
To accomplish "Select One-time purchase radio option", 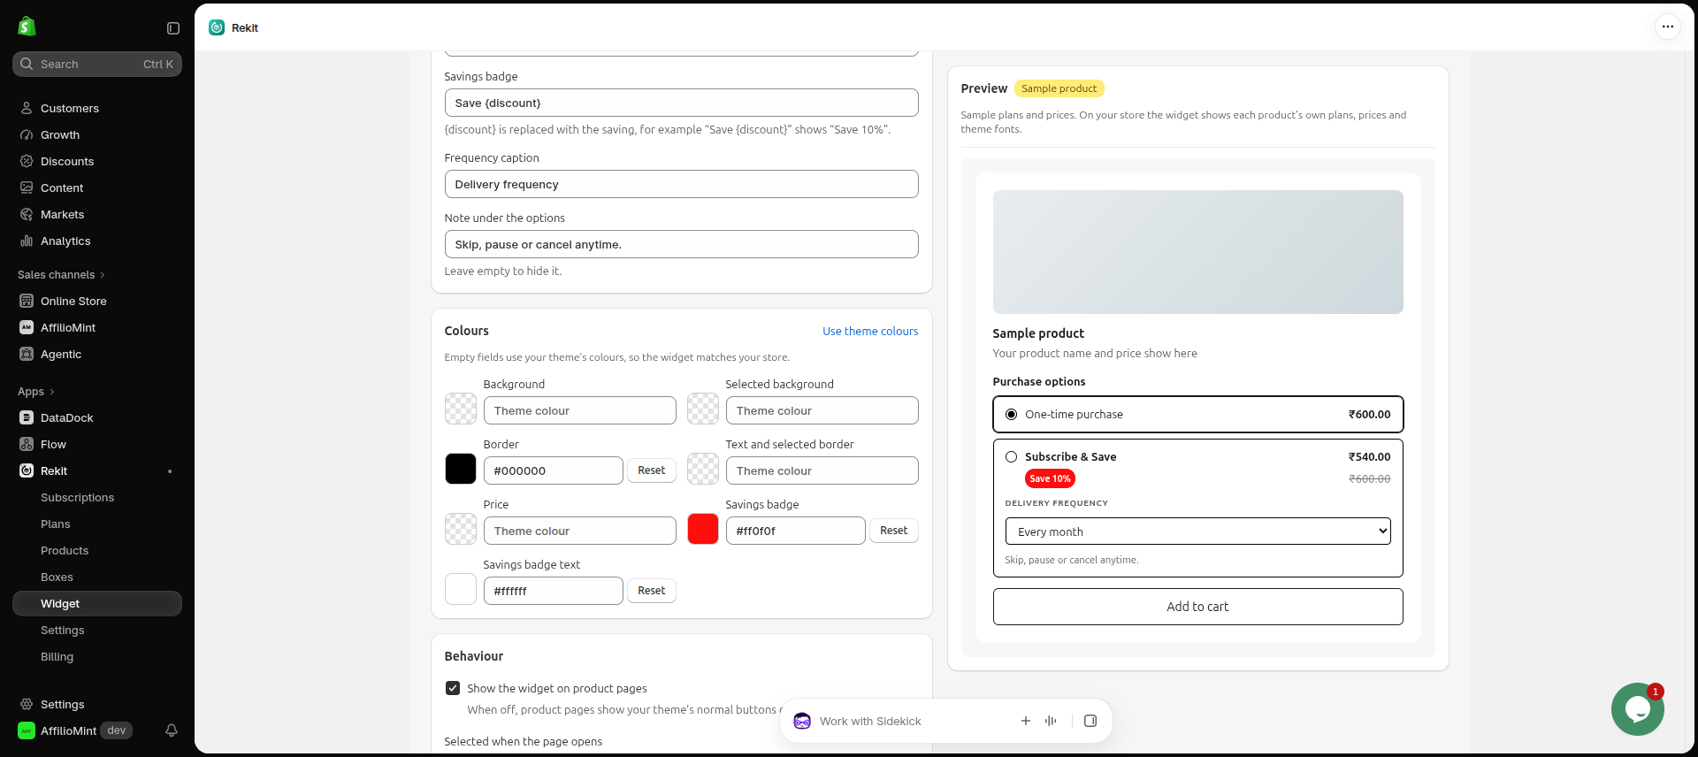I will click(1012, 414).
